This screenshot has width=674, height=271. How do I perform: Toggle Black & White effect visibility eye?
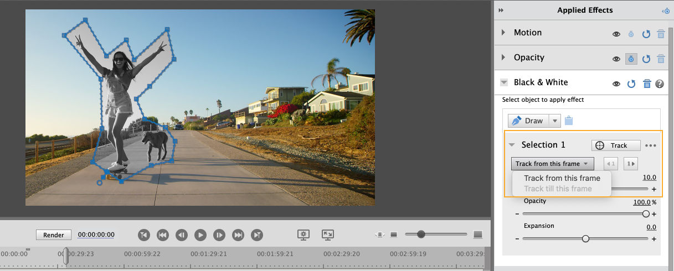pos(616,84)
